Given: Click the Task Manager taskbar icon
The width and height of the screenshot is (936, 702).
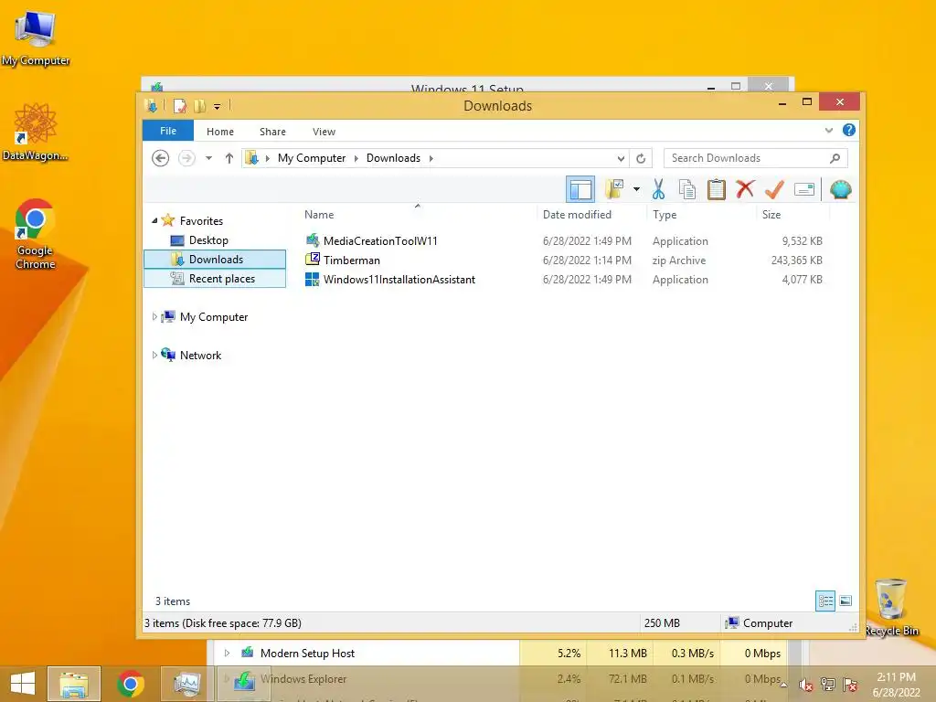Looking at the screenshot, I should click(x=186, y=684).
